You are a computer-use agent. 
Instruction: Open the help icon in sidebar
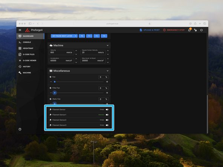pyautogui.click(x=20, y=129)
